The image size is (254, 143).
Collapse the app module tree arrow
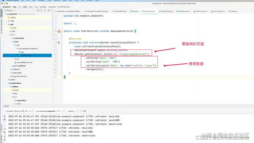(x=6, y=24)
